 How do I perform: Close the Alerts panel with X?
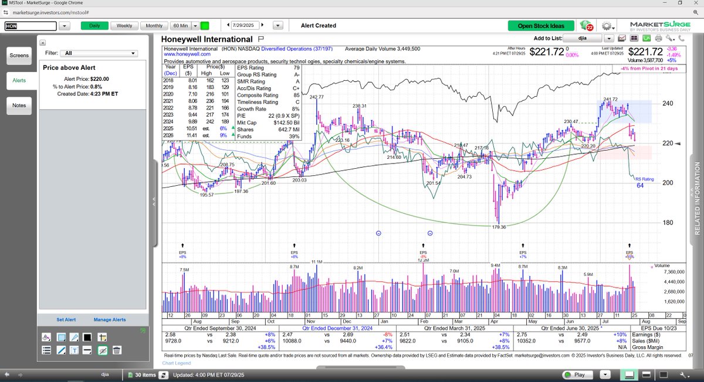tap(42, 42)
